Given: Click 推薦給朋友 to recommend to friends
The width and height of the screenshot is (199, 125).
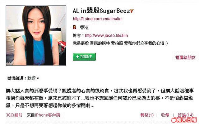Looking at the screenshot, I should (185, 58).
